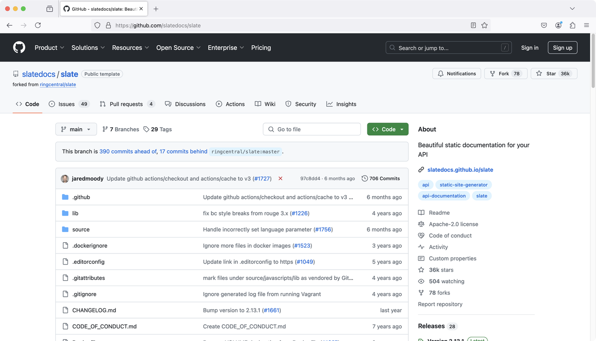Click the Go to file search box
The height and width of the screenshot is (341, 596).
312,129
